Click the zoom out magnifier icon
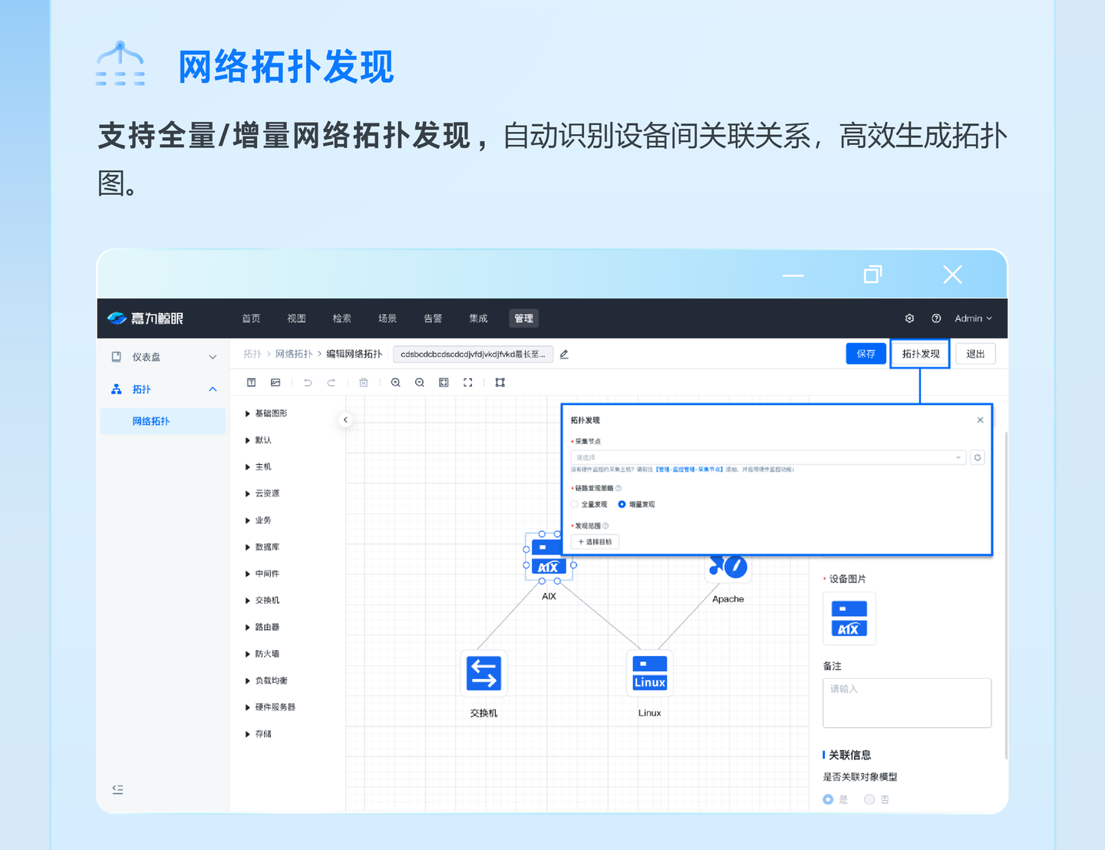1105x850 pixels. click(x=420, y=383)
